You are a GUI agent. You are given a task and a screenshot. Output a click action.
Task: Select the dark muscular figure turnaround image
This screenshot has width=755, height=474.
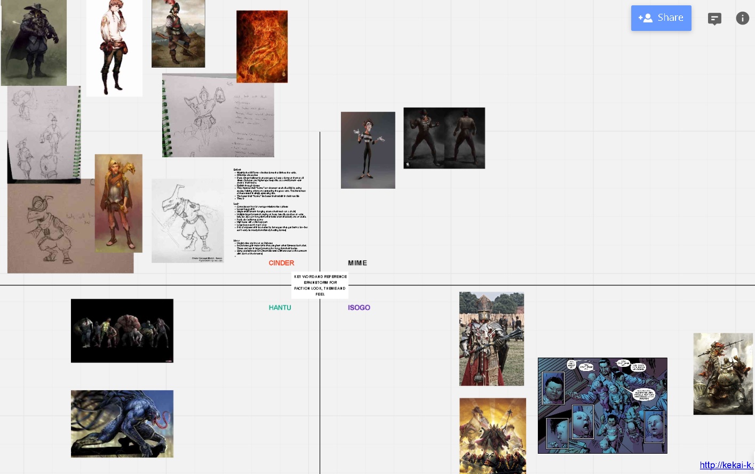click(x=444, y=138)
